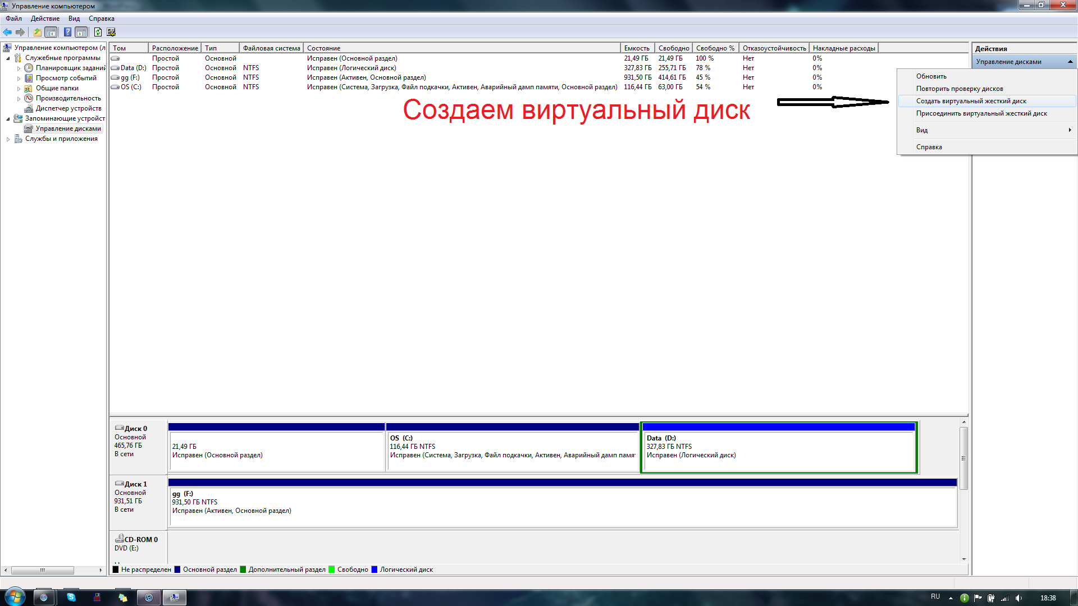Screen dimensions: 1078x606
Task: Click the disk pane vertical scrollbar
Action: [963, 458]
